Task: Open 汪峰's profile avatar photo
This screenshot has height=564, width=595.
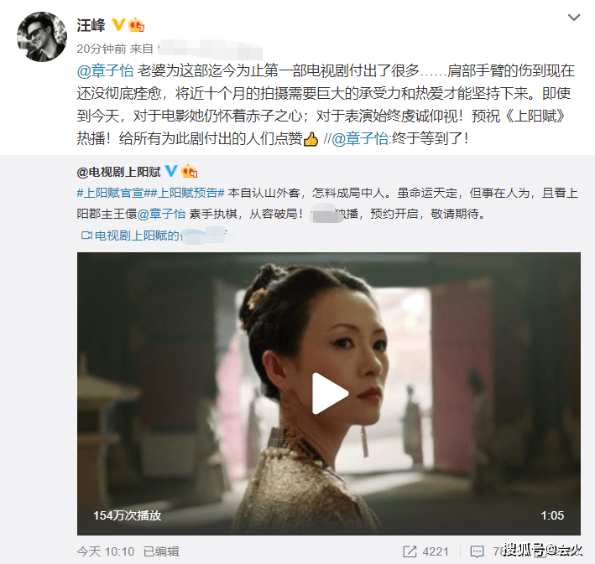Action: pyautogui.click(x=42, y=36)
